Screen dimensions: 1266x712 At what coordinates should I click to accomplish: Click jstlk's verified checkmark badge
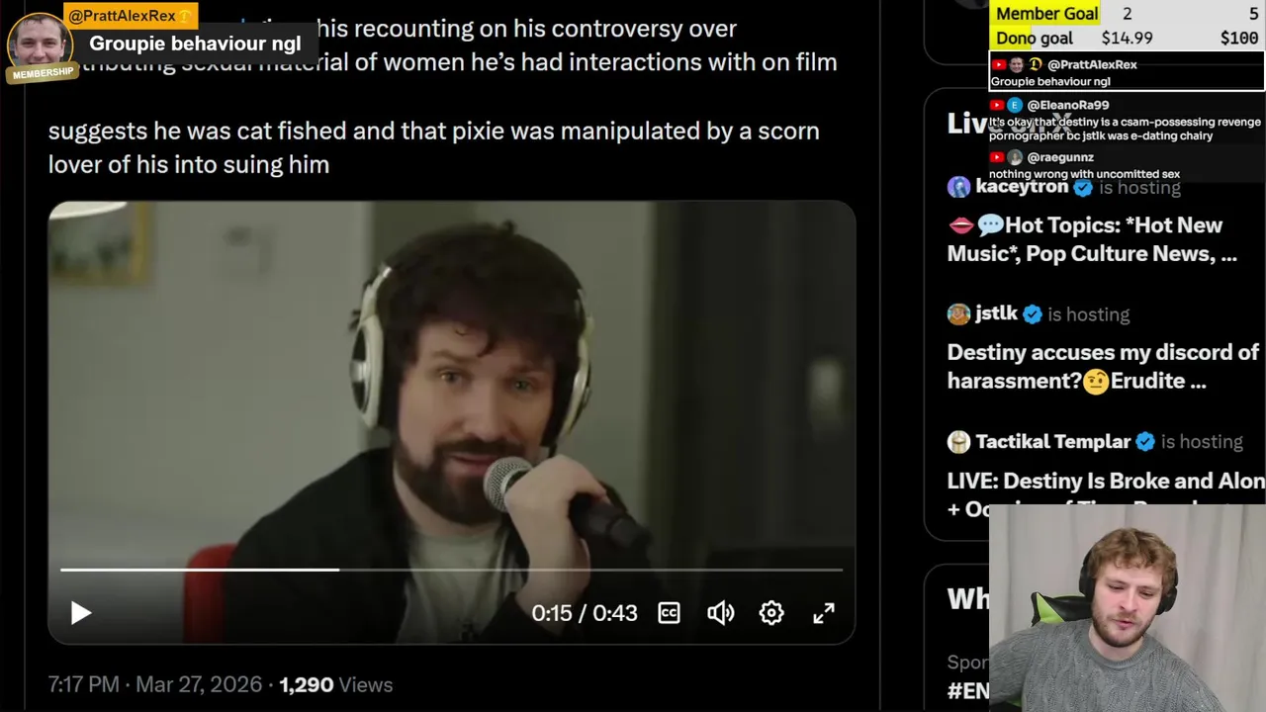[1033, 314]
